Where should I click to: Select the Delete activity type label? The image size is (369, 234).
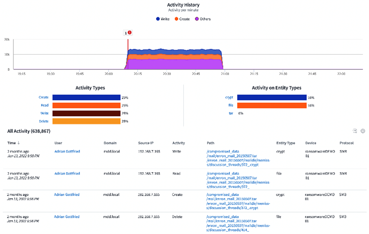click(43, 121)
